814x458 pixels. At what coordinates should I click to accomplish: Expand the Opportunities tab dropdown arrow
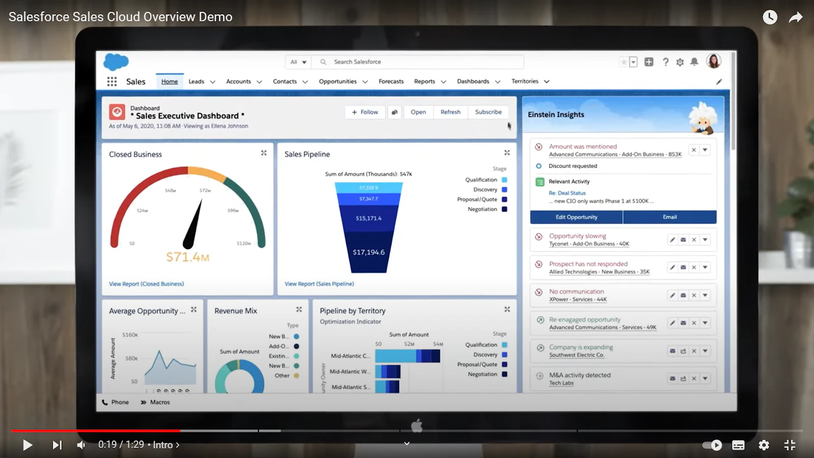click(x=365, y=82)
